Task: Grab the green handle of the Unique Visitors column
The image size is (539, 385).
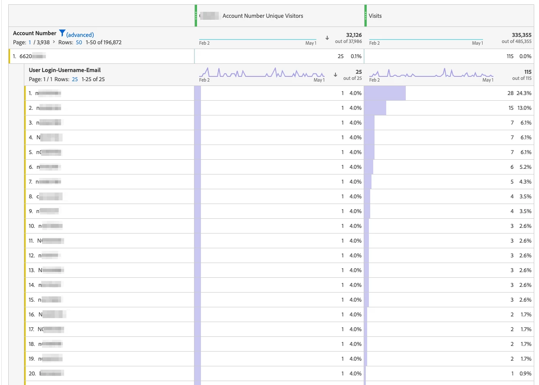Action: pyautogui.click(x=196, y=16)
